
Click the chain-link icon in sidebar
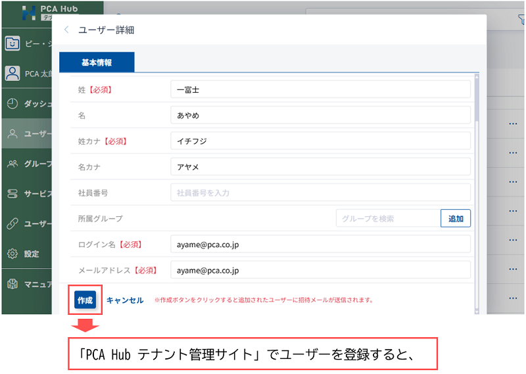tap(12, 223)
